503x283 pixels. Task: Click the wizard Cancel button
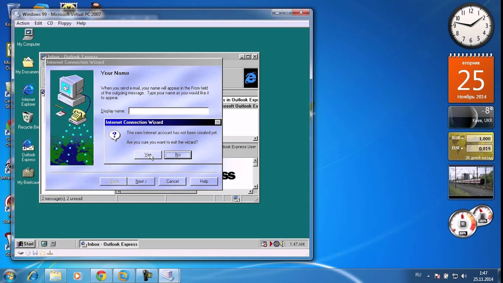pyautogui.click(x=173, y=181)
